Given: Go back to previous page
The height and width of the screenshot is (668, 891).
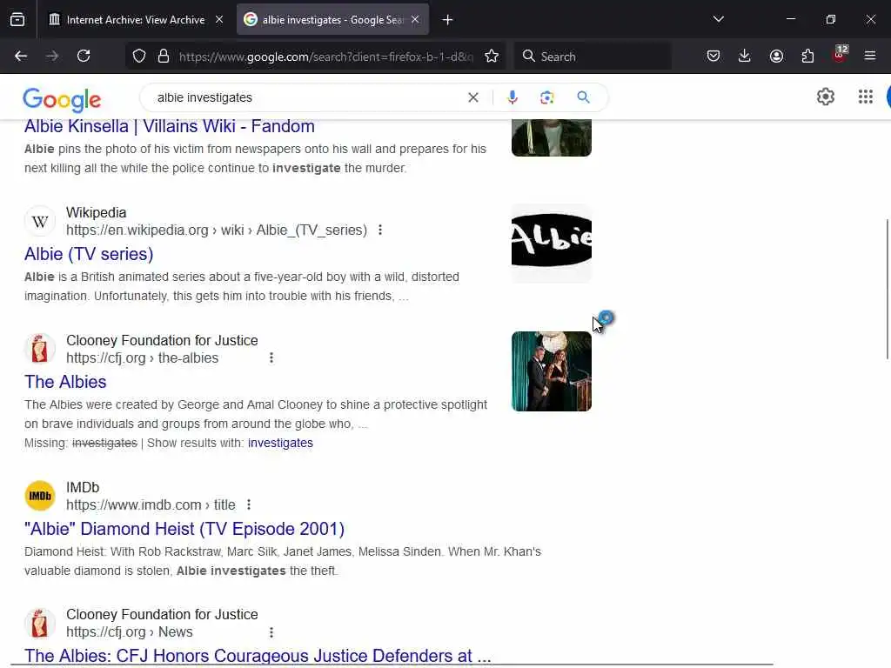Looking at the screenshot, I should [21, 57].
